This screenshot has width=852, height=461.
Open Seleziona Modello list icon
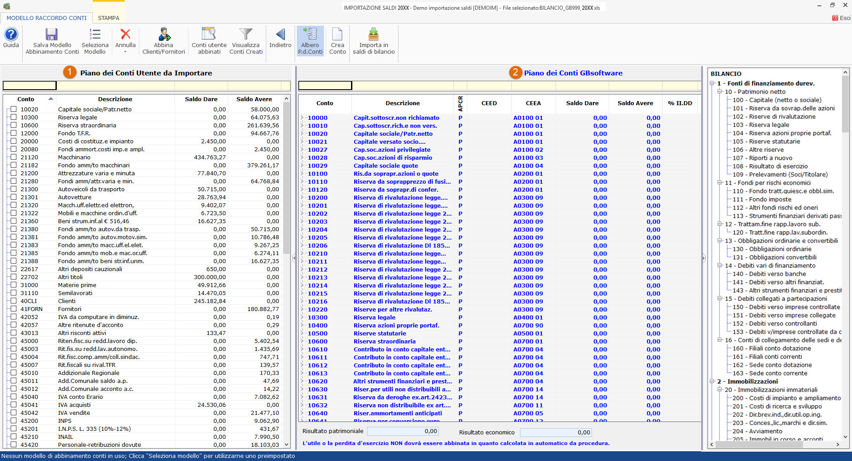(x=95, y=35)
